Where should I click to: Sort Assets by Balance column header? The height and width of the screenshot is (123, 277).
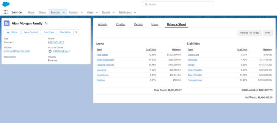(x=176, y=50)
